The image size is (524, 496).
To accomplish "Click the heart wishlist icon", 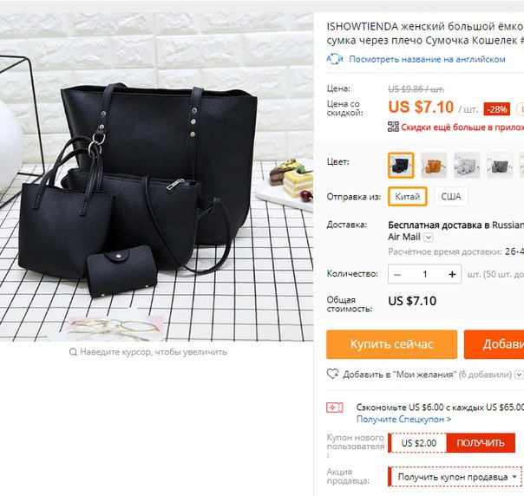I will [332, 374].
